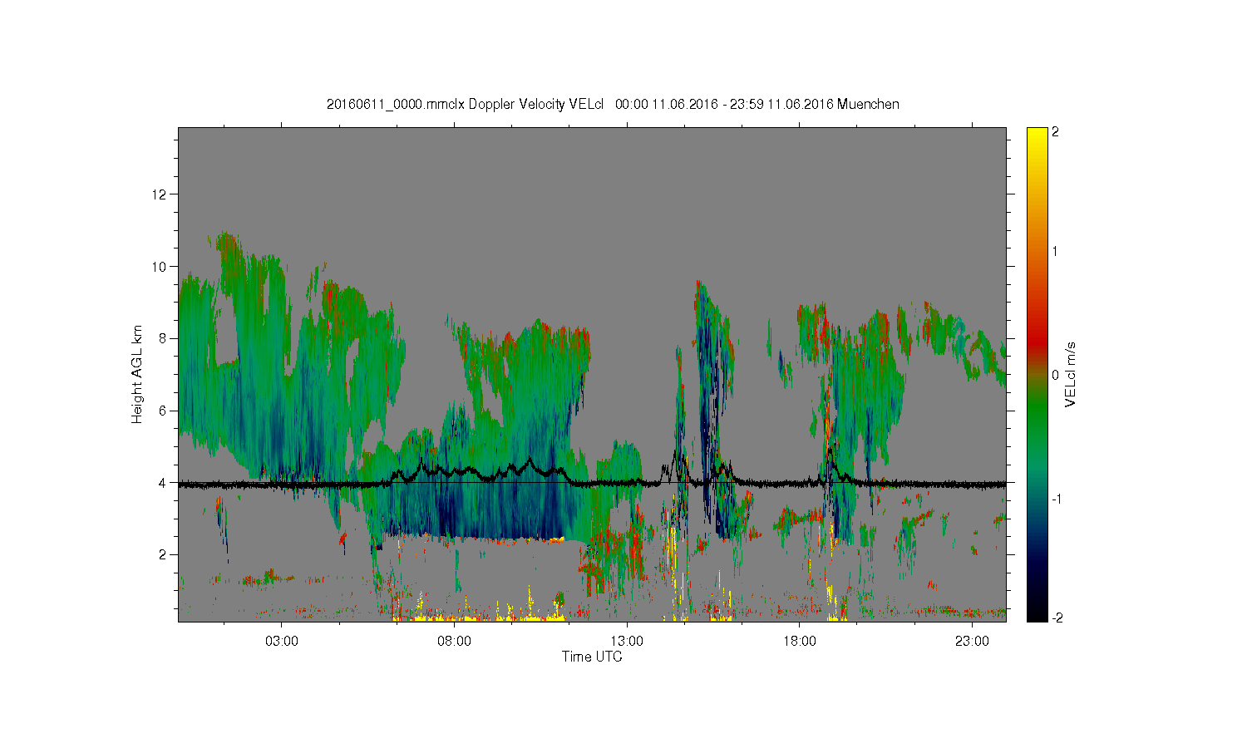1247x748 pixels.
Task: Click the height tick label 10
Action: (160, 267)
